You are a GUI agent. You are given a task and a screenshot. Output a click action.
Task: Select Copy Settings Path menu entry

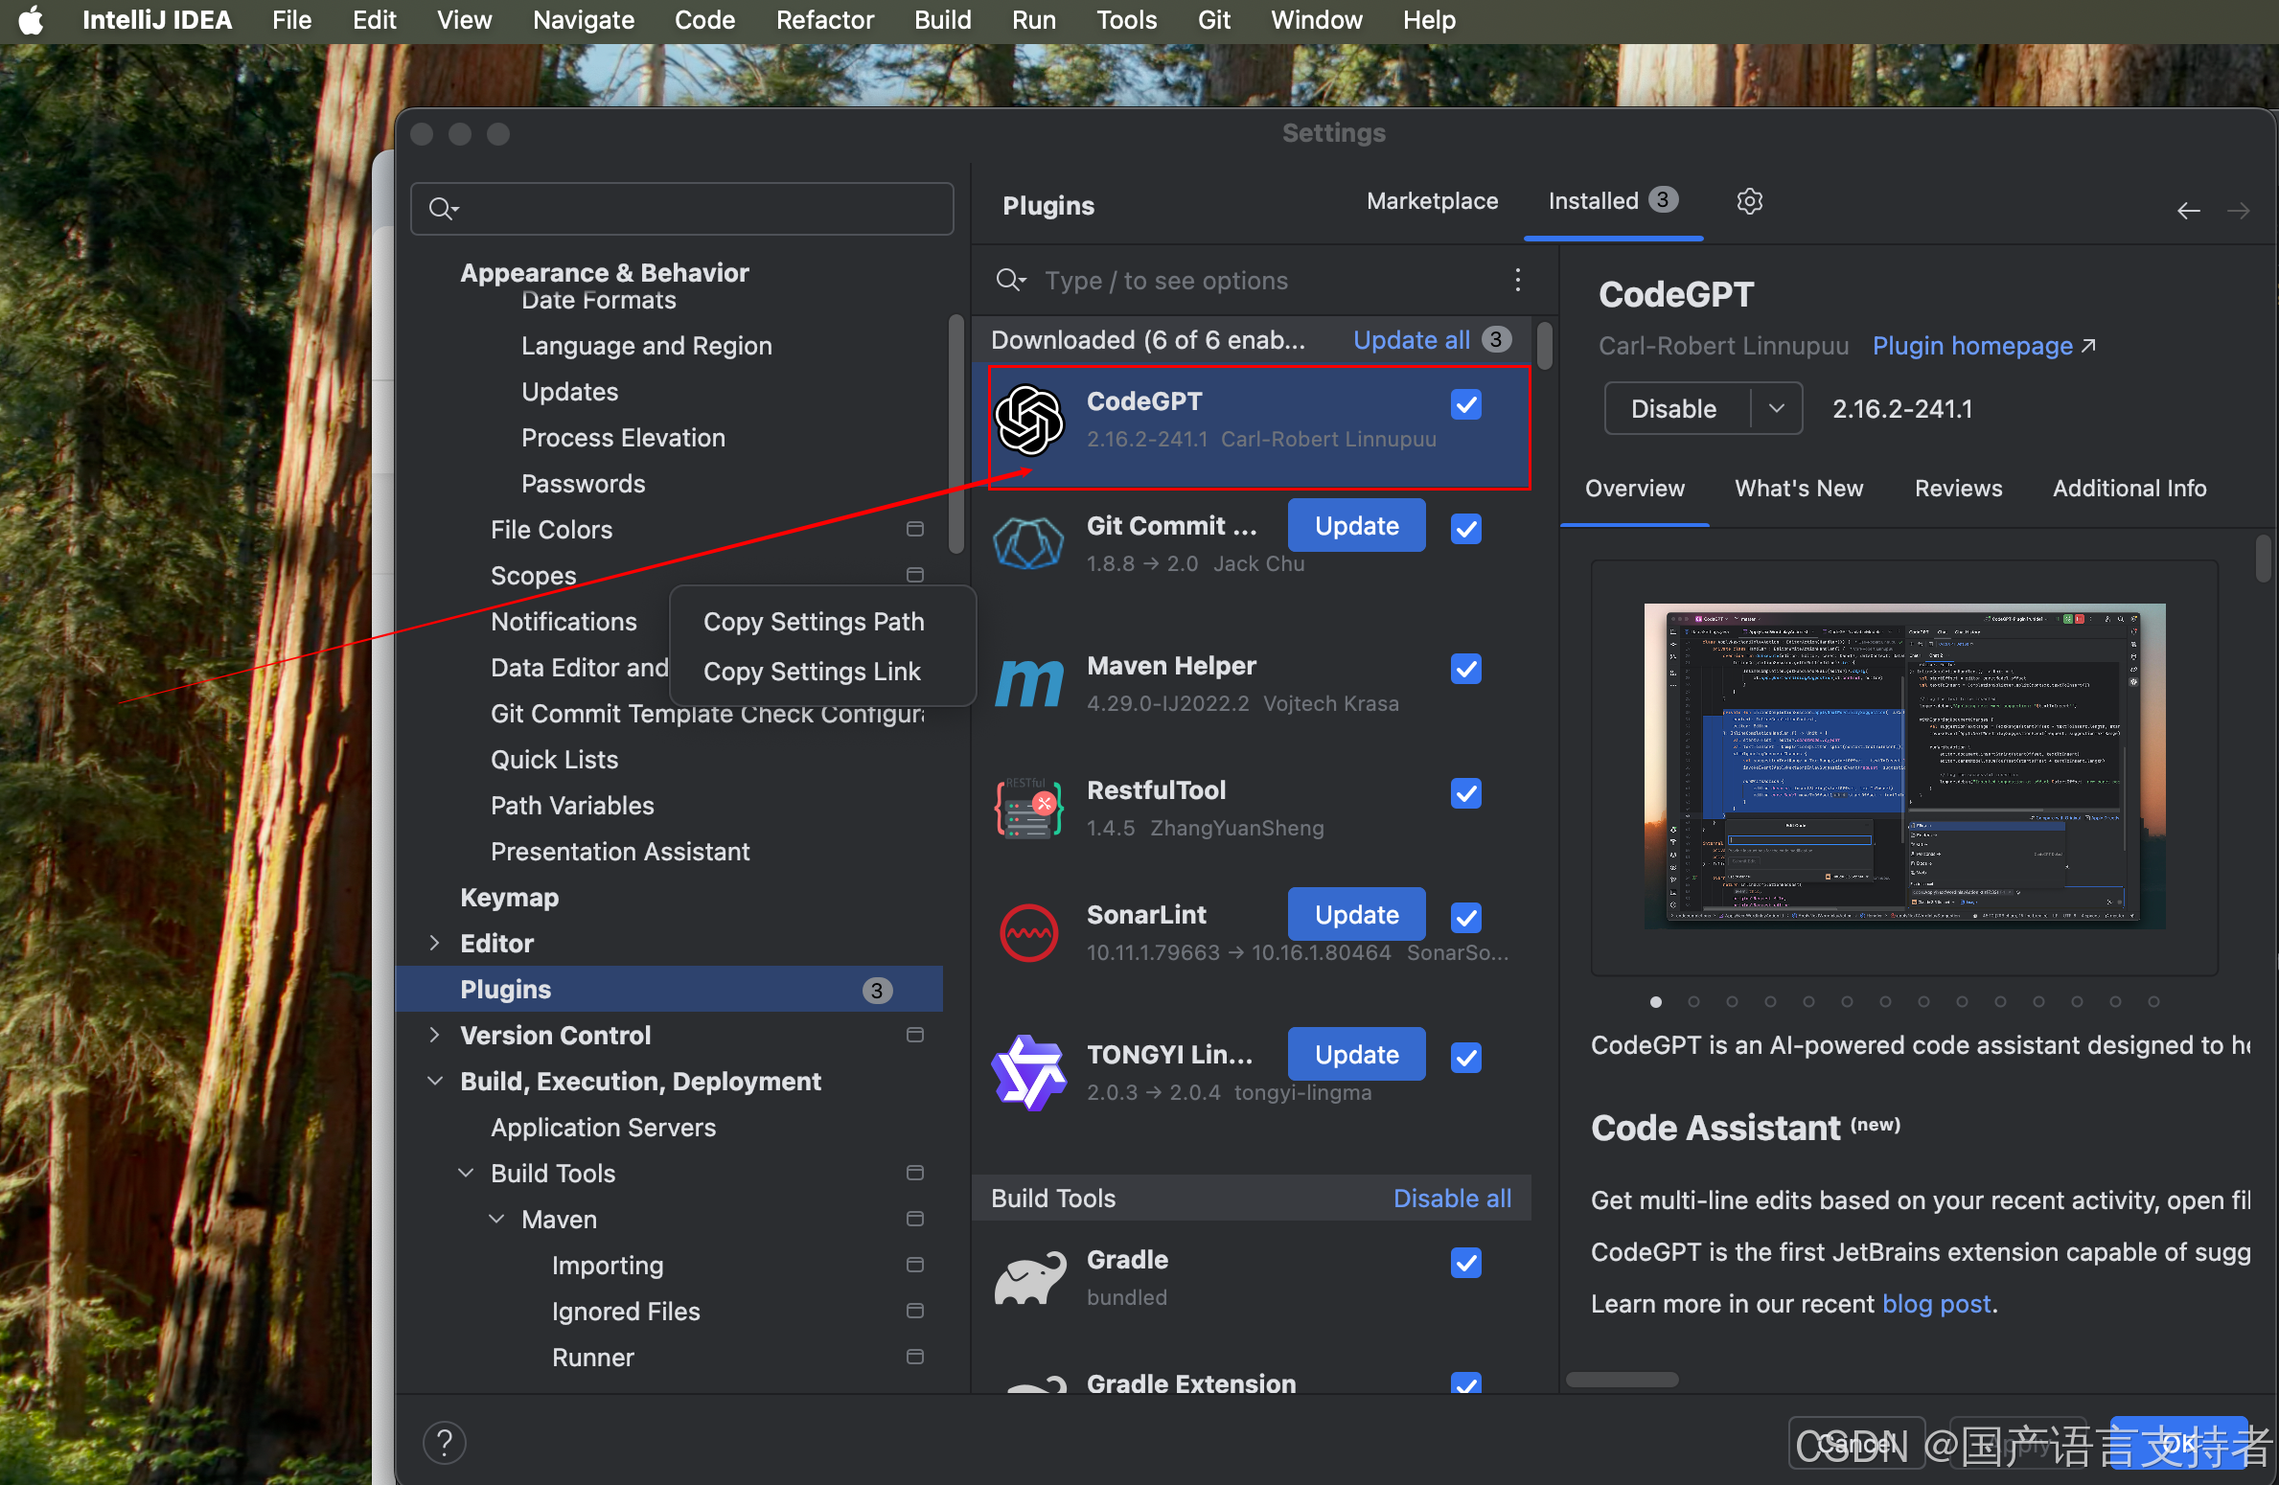(813, 622)
